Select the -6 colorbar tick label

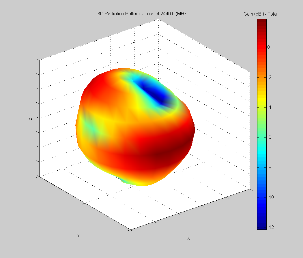[x=269, y=137]
